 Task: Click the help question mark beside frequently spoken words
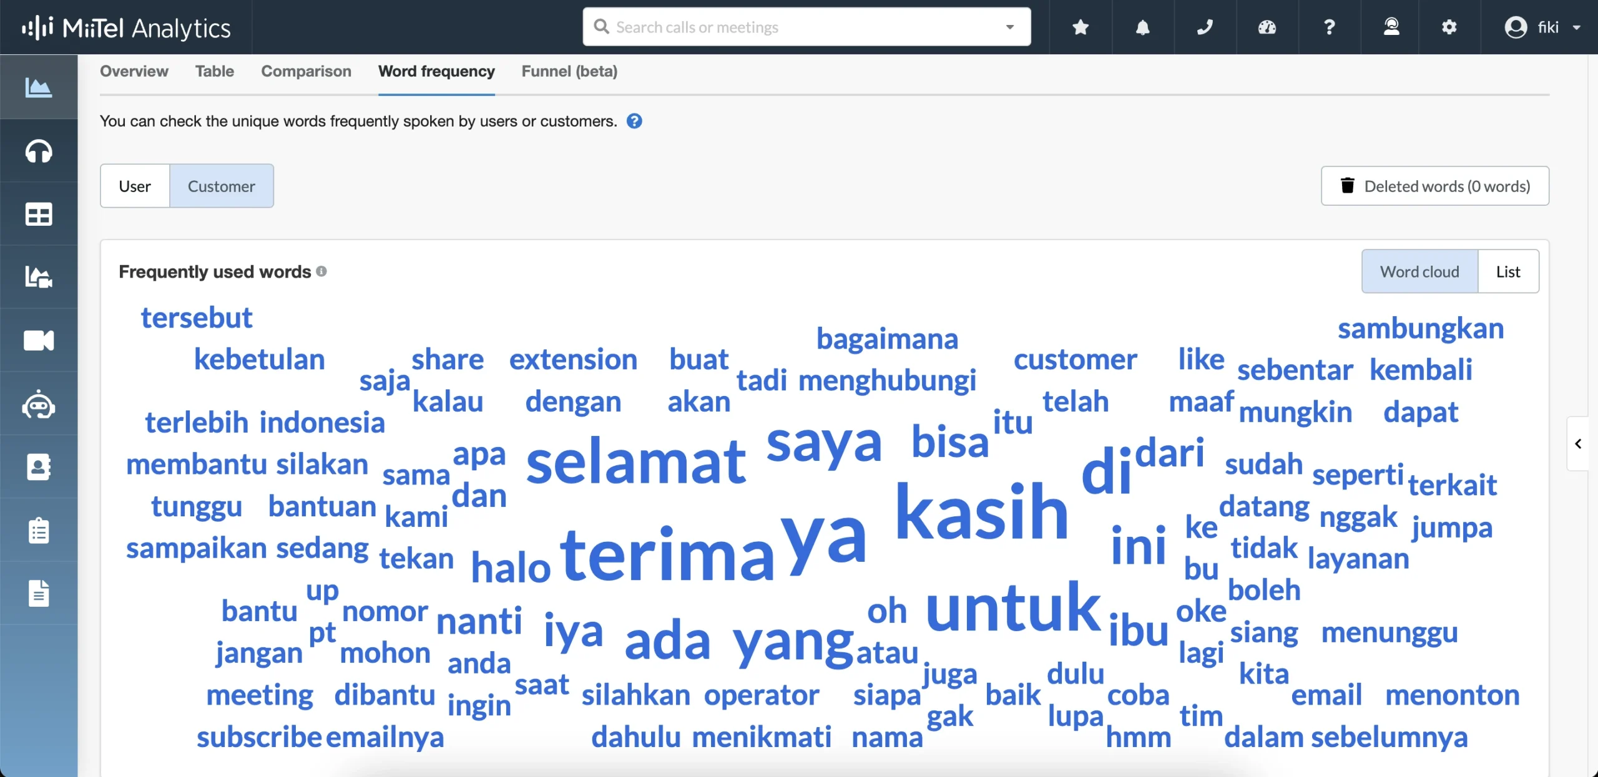click(x=635, y=120)
